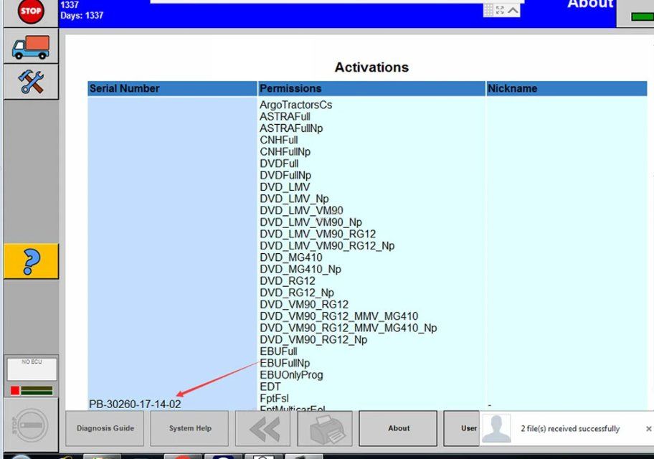Screen dimensions: 654x459
Task: Click the grid icon in top toolbar
Action: [488, 10]
